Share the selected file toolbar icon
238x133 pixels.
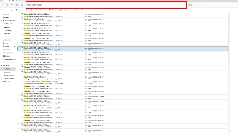31,10
